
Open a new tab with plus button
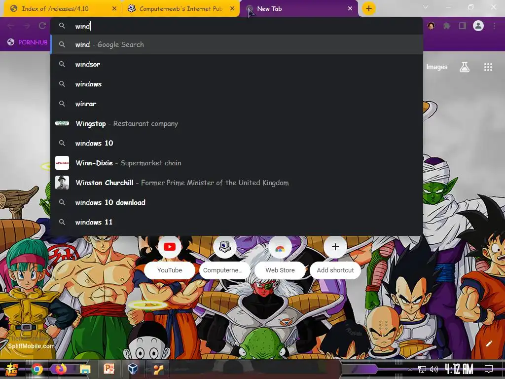369,8
